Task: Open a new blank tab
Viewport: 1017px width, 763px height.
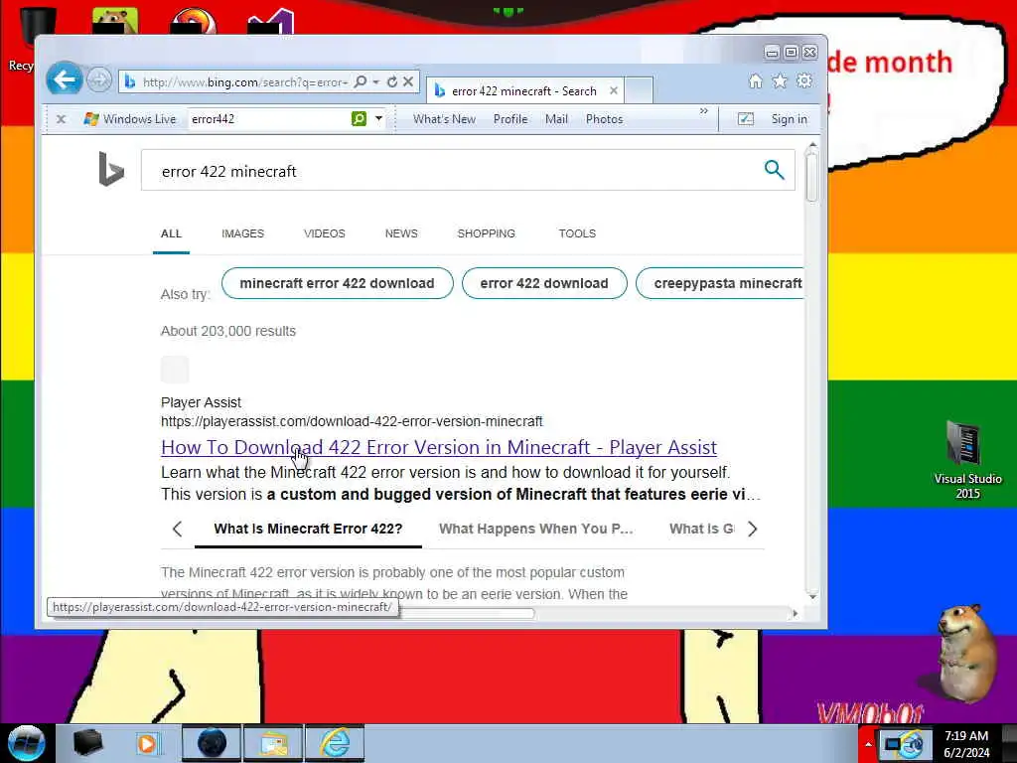Action: click(x=639, y=90)
